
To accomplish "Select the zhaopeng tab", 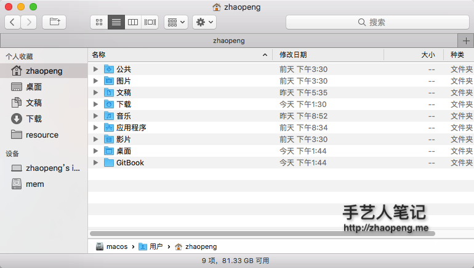I will (228, 41).
